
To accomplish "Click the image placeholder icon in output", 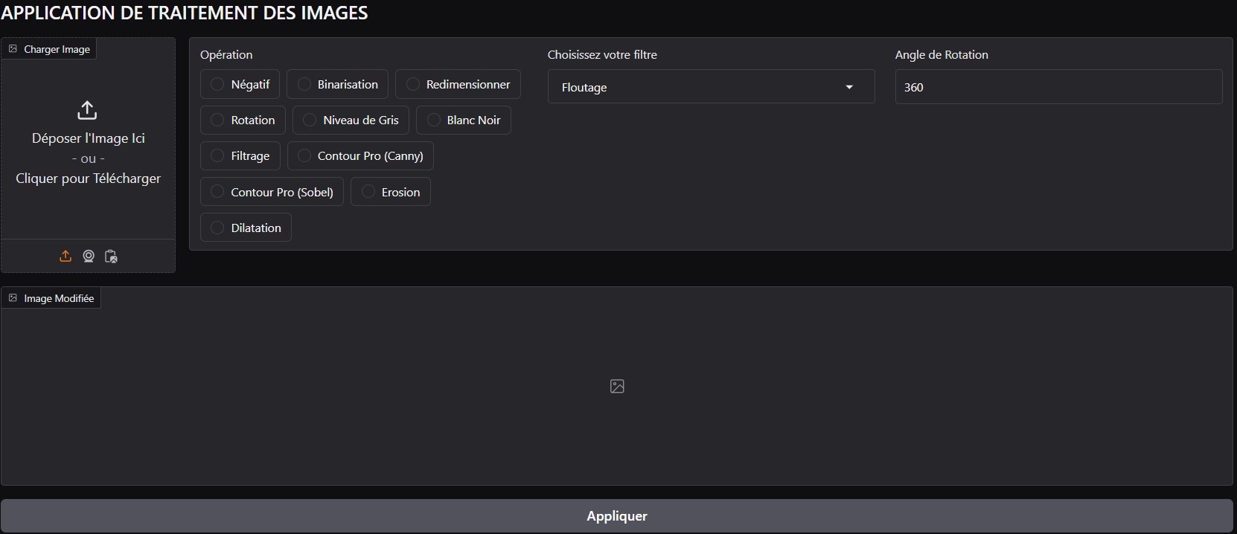I will point(617,386).
